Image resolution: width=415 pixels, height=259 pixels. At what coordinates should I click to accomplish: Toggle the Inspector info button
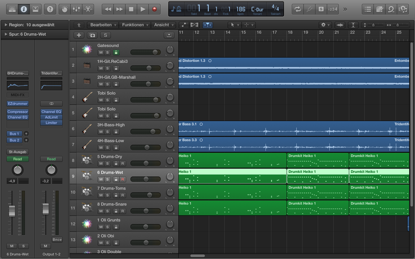pyautogui.click(x=24, y=9)
